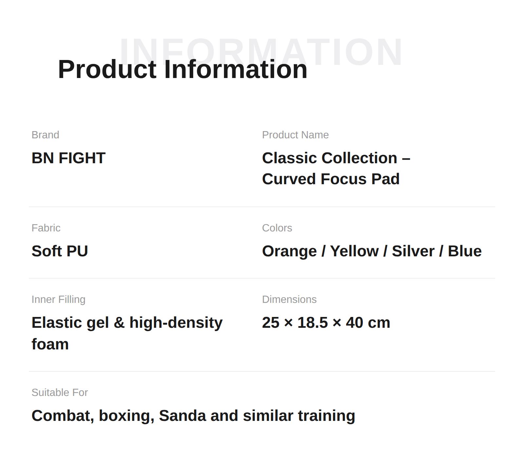524x472 pixels.
Task: Click the Fabric label
Action: (x=46, y=228)
